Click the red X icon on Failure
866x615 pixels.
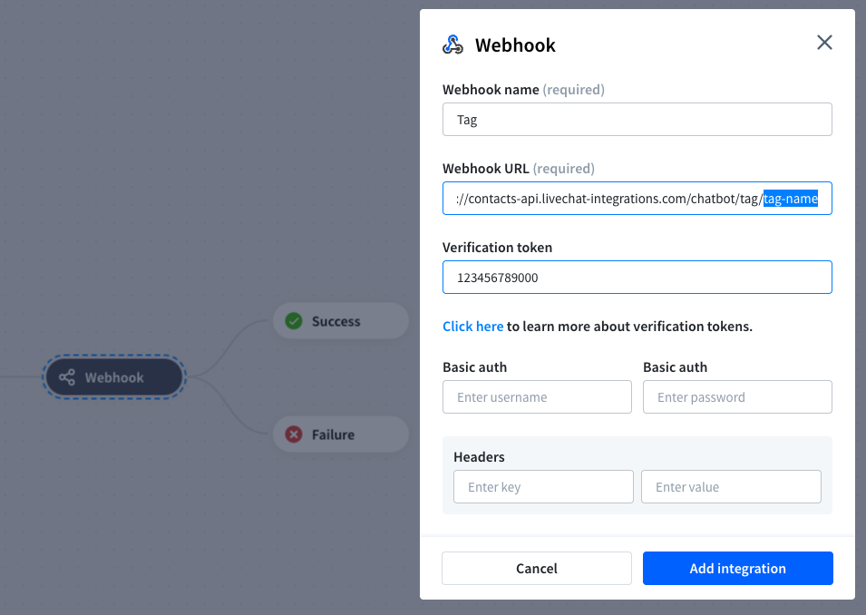[294, 434]
